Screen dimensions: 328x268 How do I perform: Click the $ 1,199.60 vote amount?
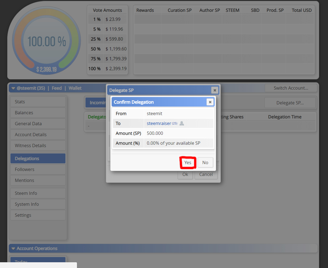[116, 49]
